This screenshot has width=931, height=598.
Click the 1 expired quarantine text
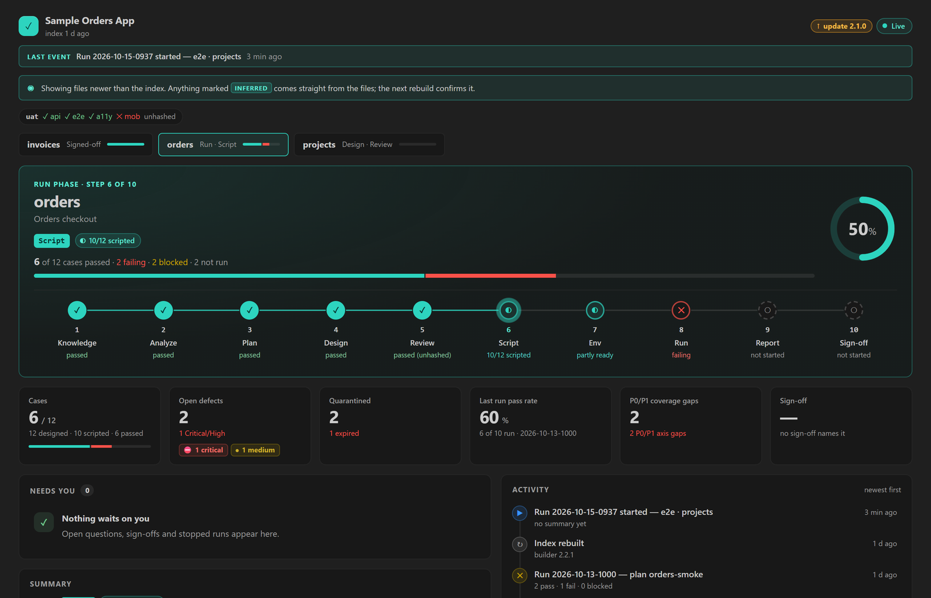coord(344,434)
